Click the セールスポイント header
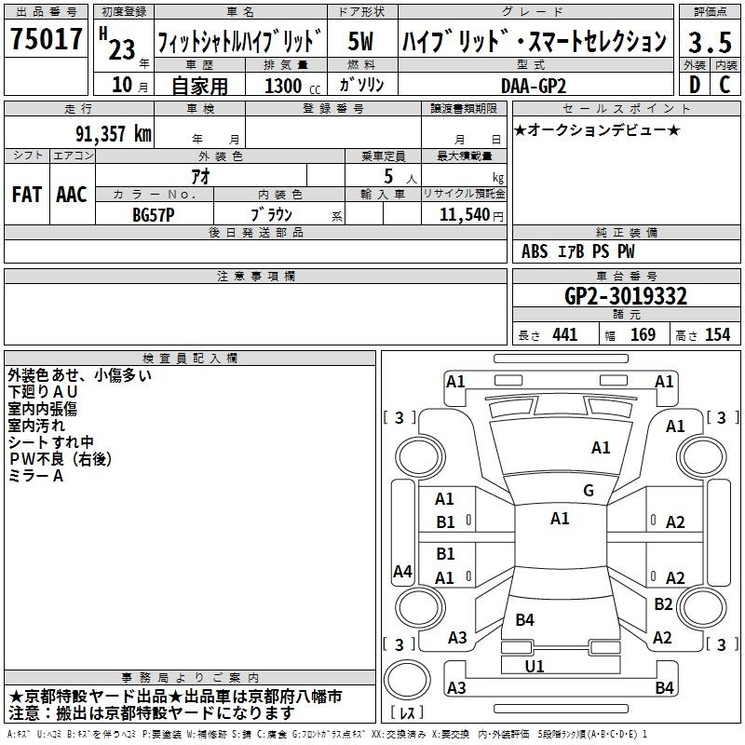 [x=626, y=109]
